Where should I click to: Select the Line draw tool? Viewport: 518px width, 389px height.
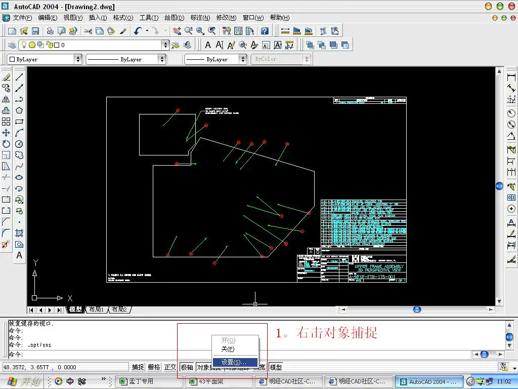[19, 77]
